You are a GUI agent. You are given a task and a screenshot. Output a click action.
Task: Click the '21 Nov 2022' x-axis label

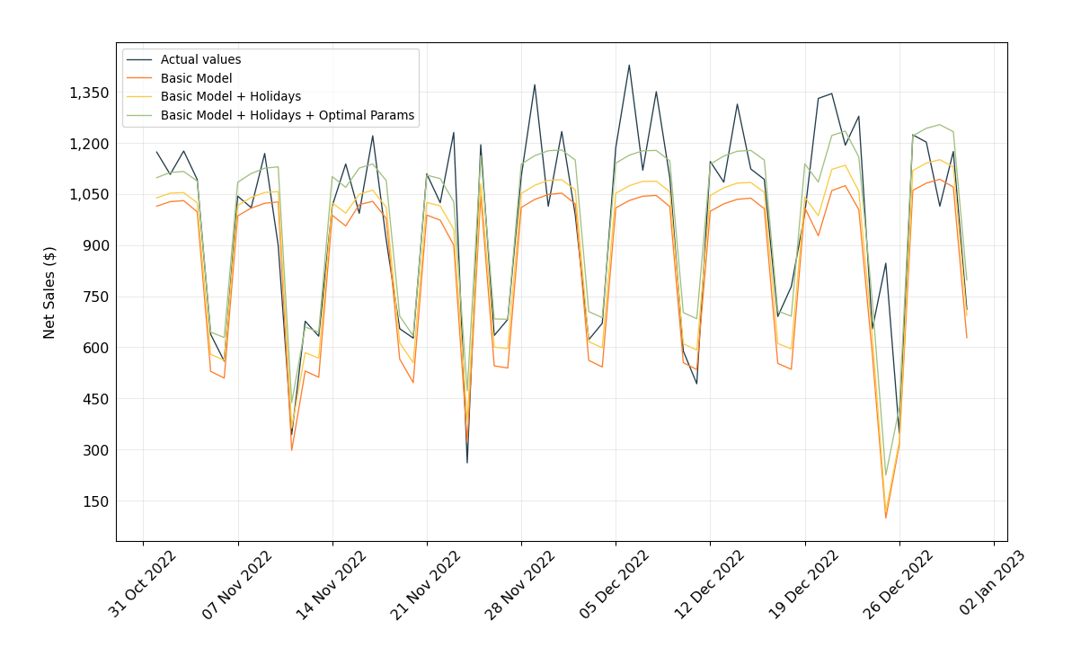425,584
